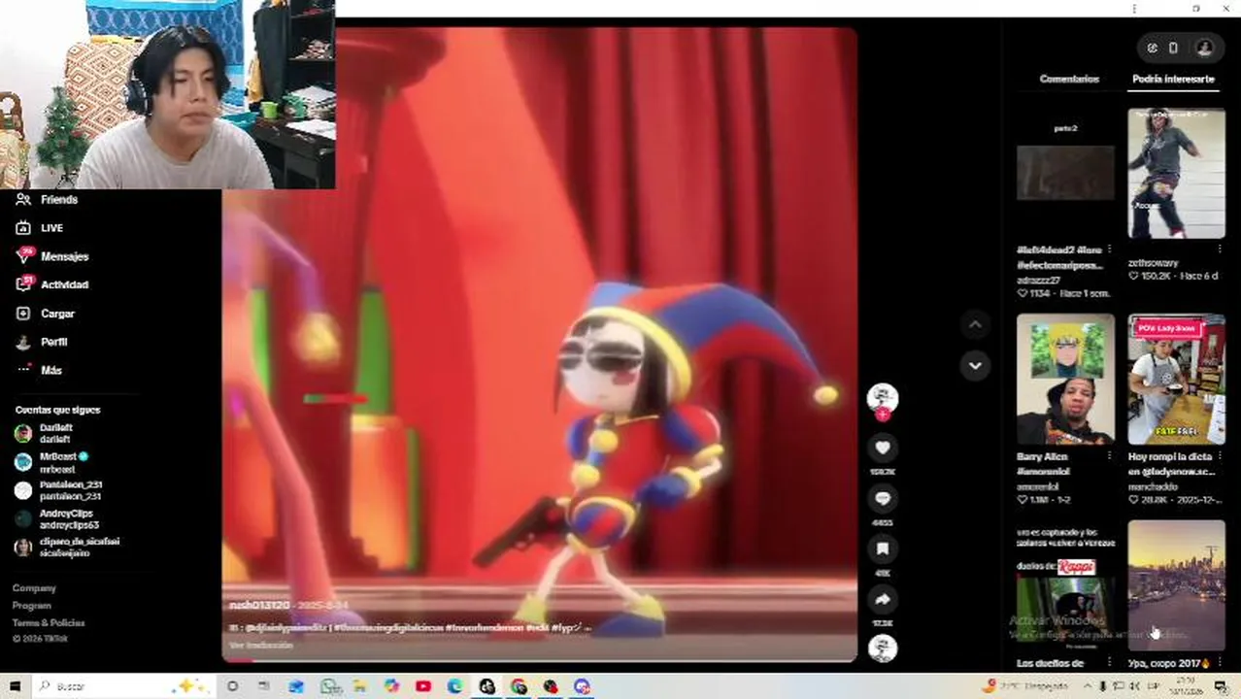Open the Microsoft Edge taskbar icon
The image size is (1241, 699).
pos(454,686)
